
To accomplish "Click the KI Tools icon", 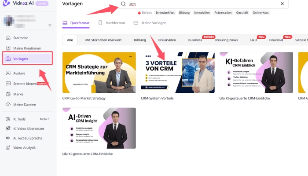I will pos(8,119).
